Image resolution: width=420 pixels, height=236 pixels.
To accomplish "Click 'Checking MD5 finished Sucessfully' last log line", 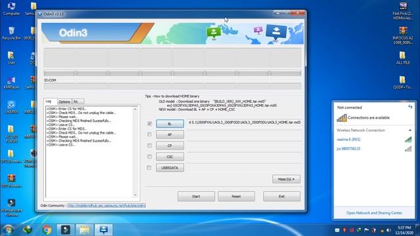I will click(x=79, y=141).
